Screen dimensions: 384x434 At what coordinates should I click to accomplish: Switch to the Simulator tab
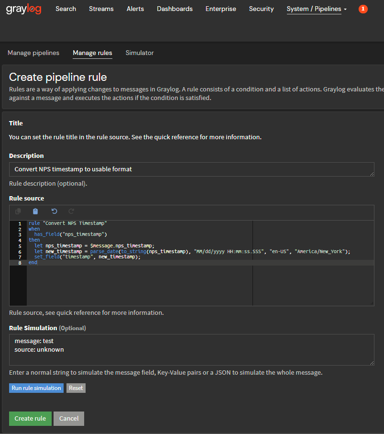coord(140,53)
